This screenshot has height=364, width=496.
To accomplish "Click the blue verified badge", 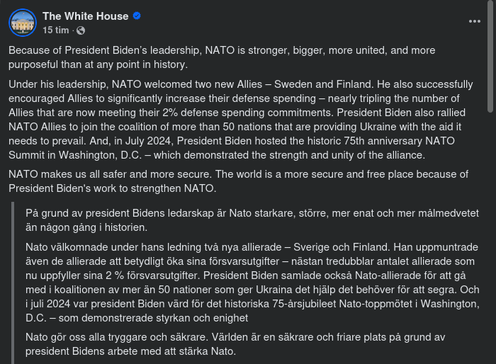I will pos(137,16).
